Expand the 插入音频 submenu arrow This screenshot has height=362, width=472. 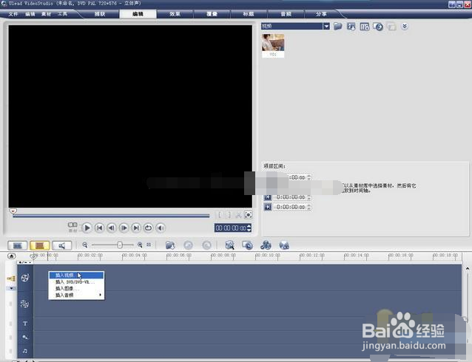point(100,296)
